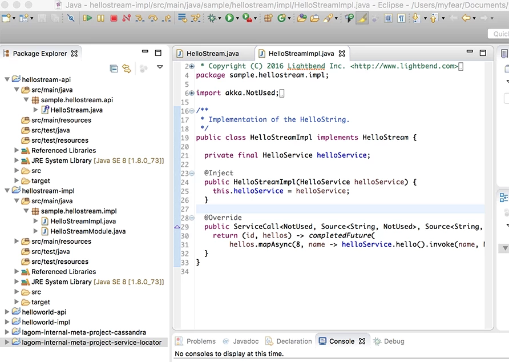Close the HelloStreamImpl.java editor tab
Image resolution: width=509 pixels, height=362 pixels.
click(x=342, y=53)
